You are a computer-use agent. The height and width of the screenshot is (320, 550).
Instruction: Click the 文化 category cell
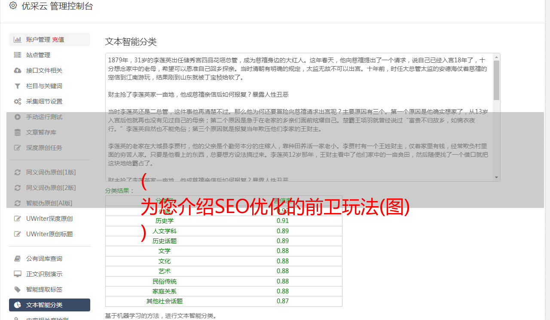165,261
